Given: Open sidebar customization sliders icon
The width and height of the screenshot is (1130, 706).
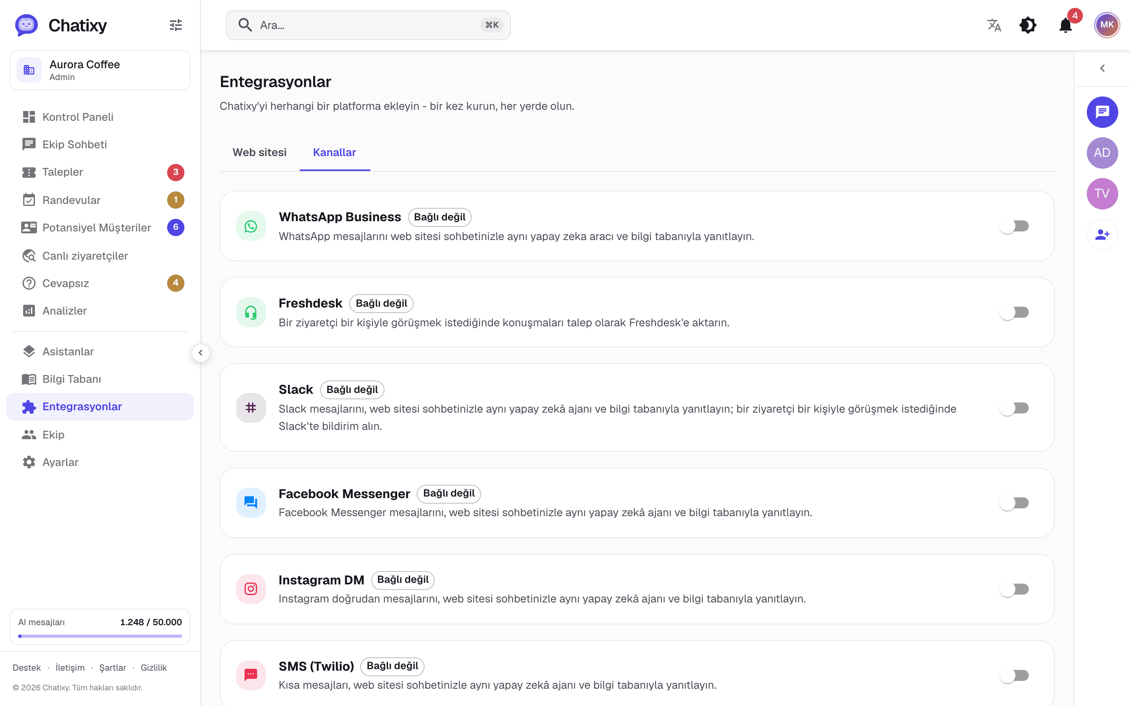Looking at the screenshot, I should coord(175,25).
